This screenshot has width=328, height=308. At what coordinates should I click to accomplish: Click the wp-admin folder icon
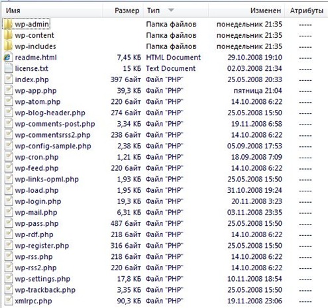pos(8,25)
